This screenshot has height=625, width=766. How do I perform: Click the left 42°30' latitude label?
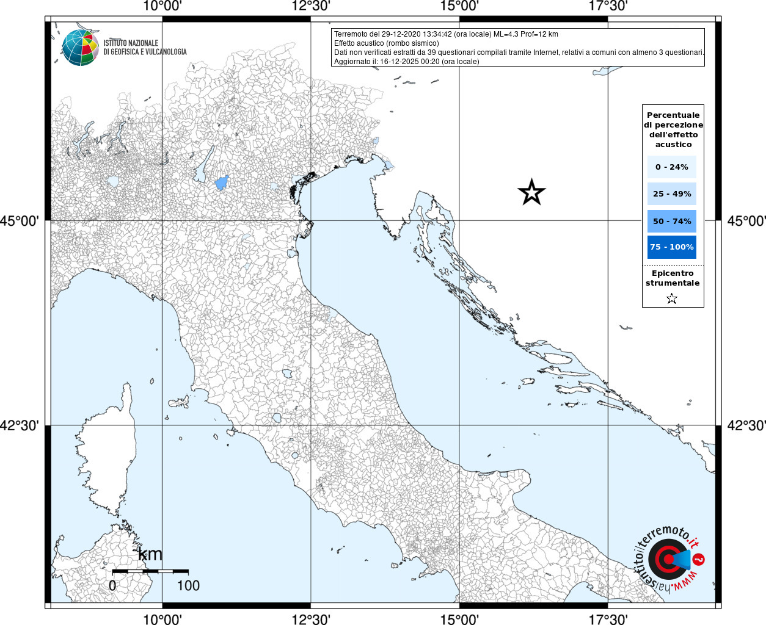pyautogui.click(x=20, y=425)
